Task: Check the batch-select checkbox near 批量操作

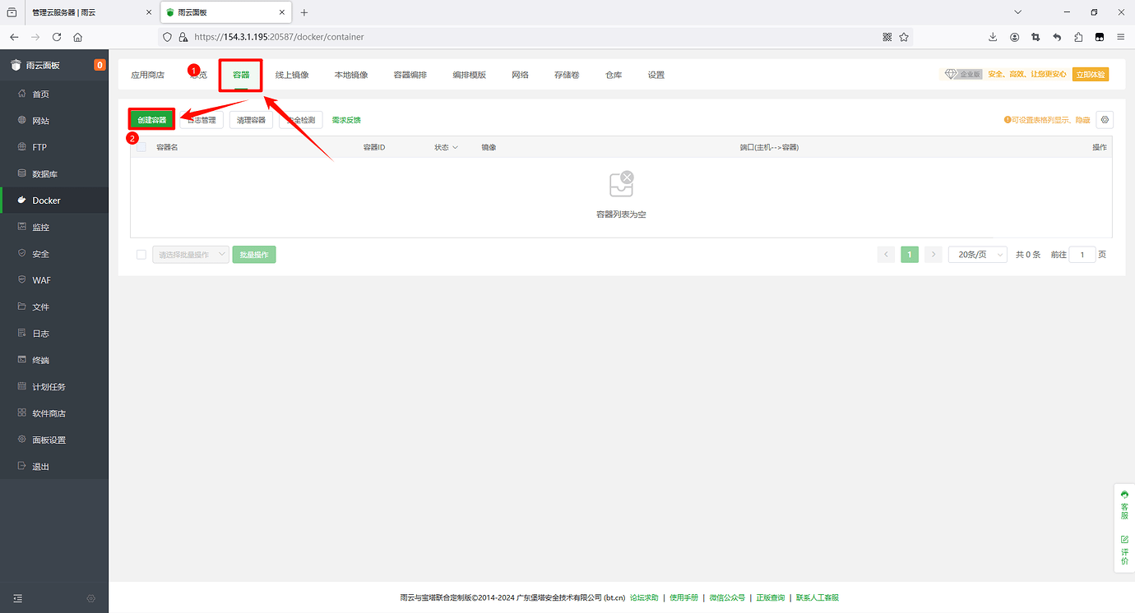Action: click(140, 254)
